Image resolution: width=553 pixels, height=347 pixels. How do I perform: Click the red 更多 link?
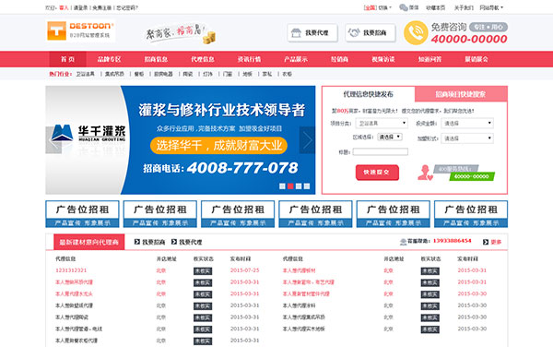(x=496, y=242)
